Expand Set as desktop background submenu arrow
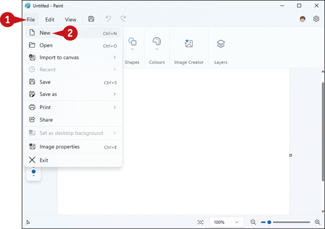 click(115, 133)
